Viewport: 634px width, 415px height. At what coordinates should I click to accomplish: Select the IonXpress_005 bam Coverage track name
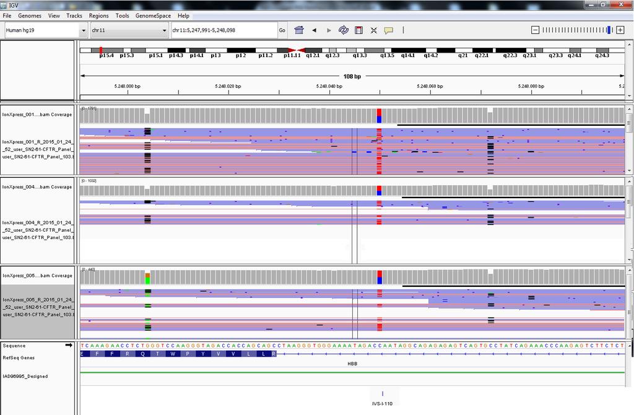point(37,276)
